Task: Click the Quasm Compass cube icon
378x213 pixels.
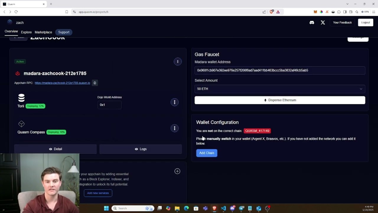Action: tap(21, 124)
